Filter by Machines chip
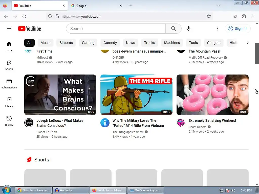Viewport: 259px width, 194px height. [x=172, y=43]
